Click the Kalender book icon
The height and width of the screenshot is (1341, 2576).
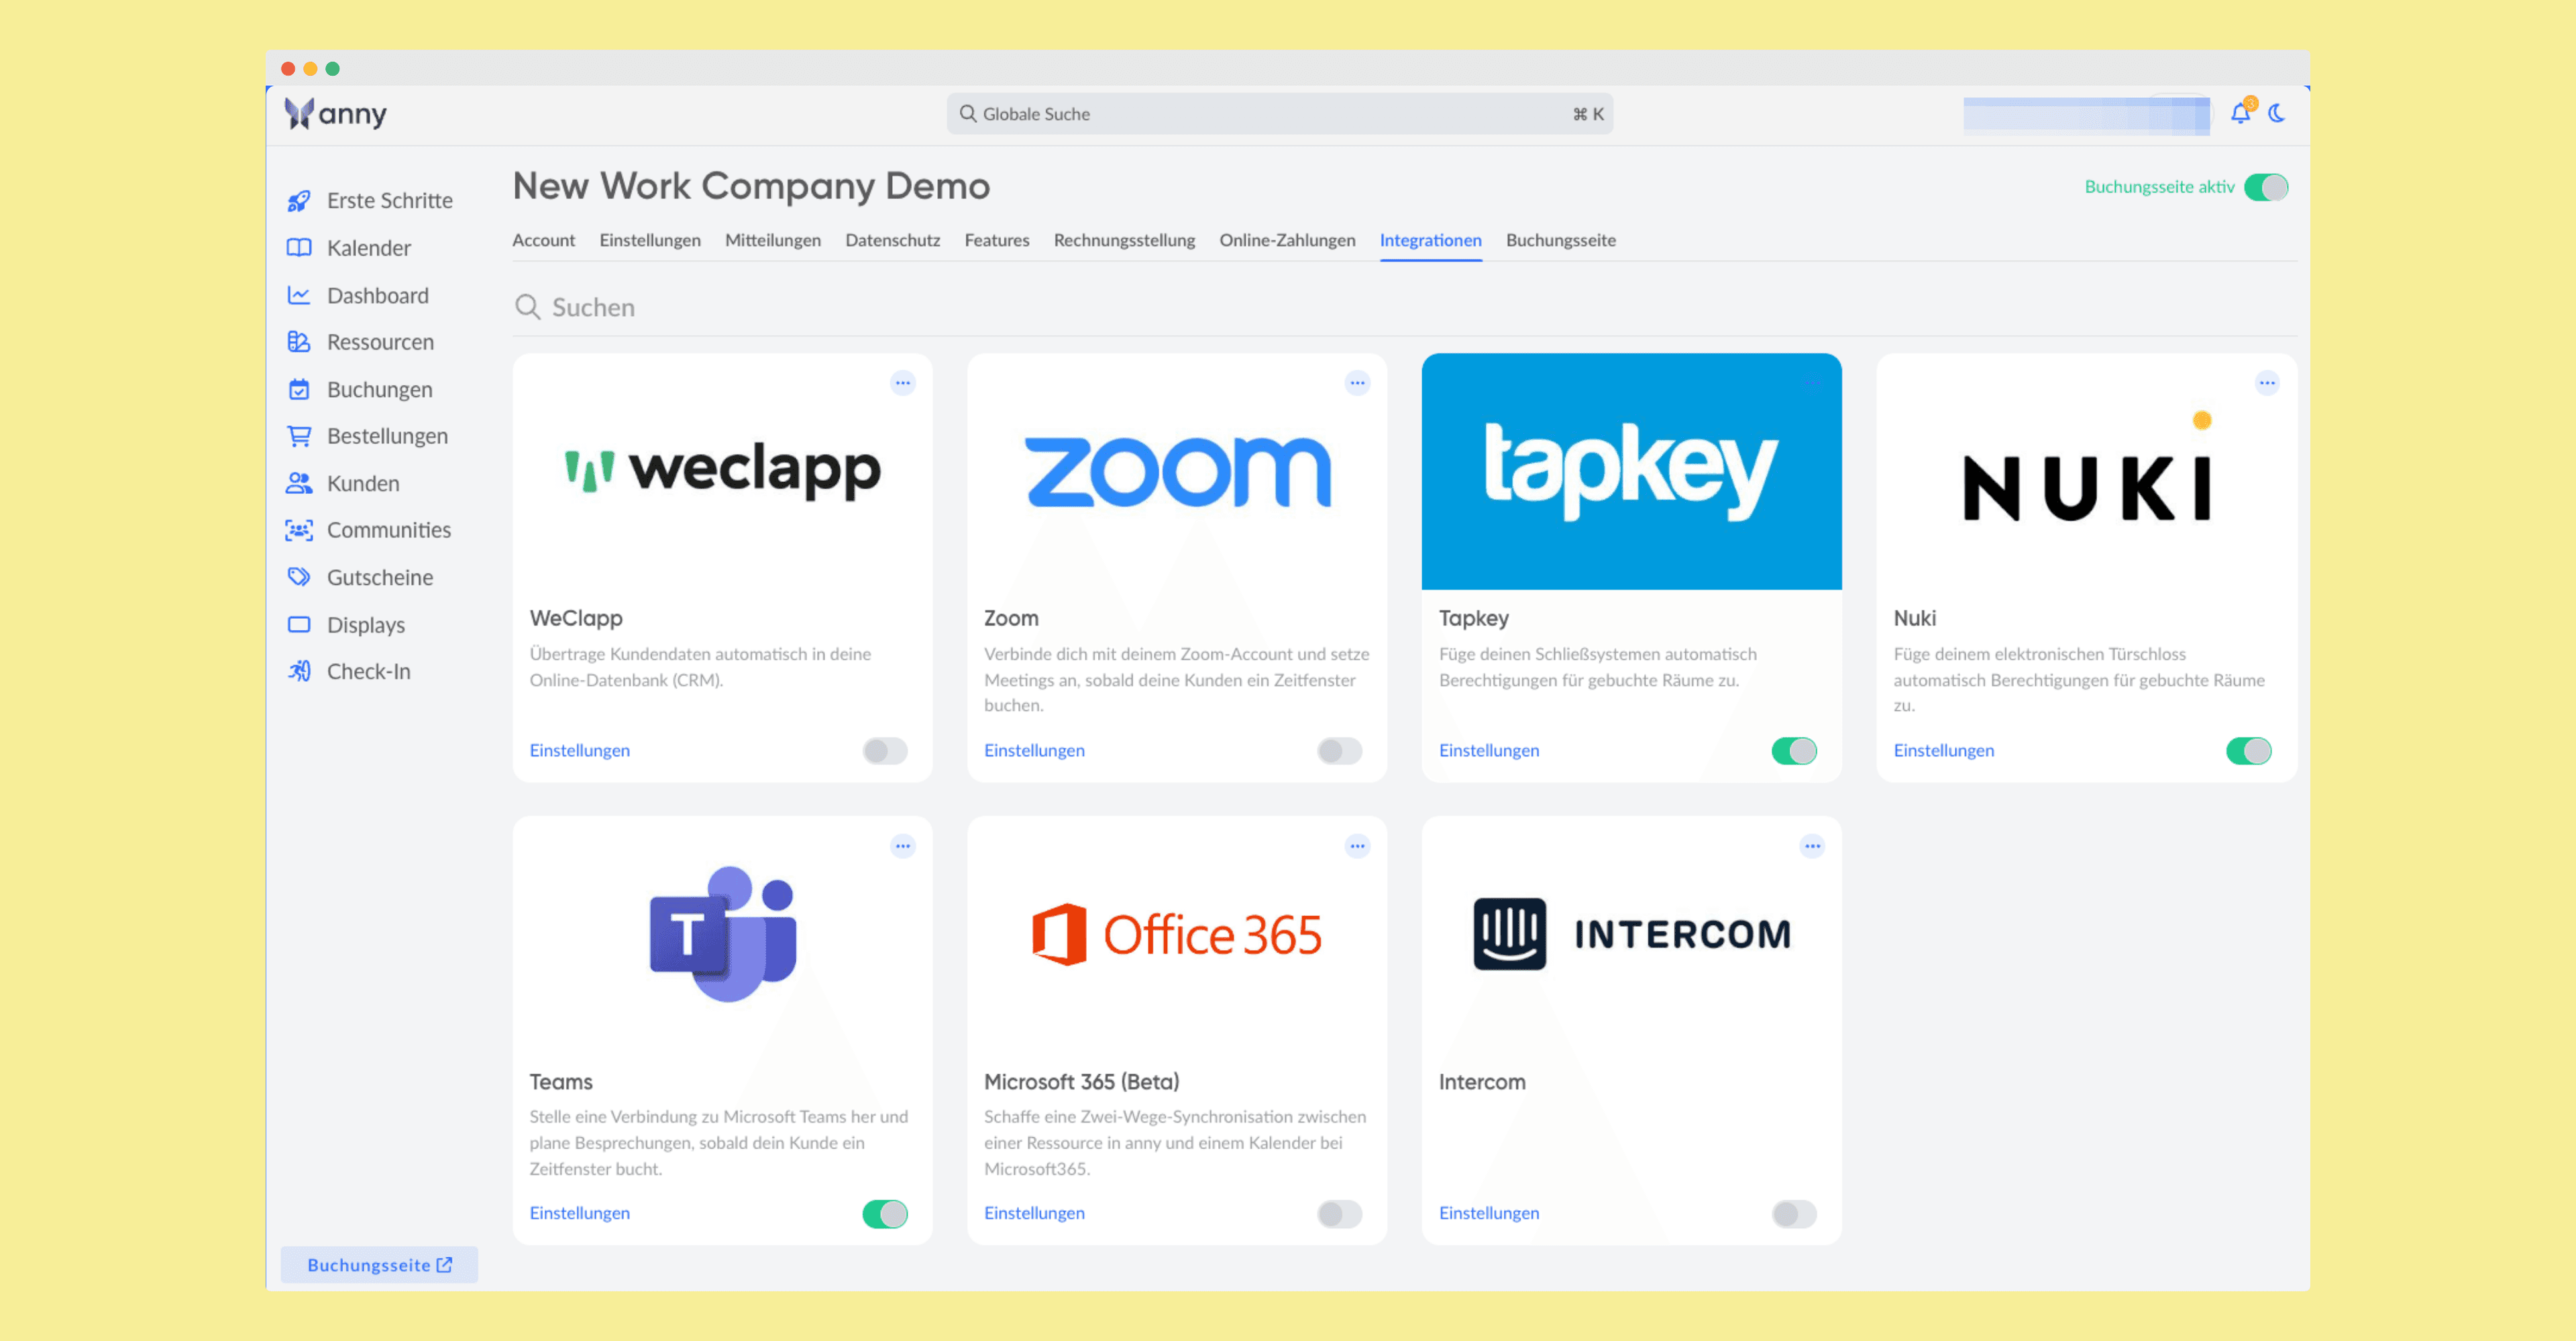pyautogui.click(x=299, y=248)
